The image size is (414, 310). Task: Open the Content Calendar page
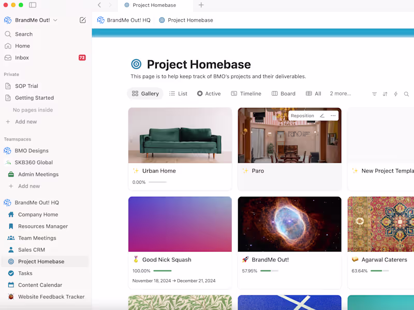click(x=40, y=285)
